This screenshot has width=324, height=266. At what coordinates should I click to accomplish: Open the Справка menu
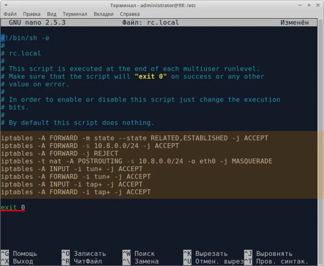tap(130, 14)
